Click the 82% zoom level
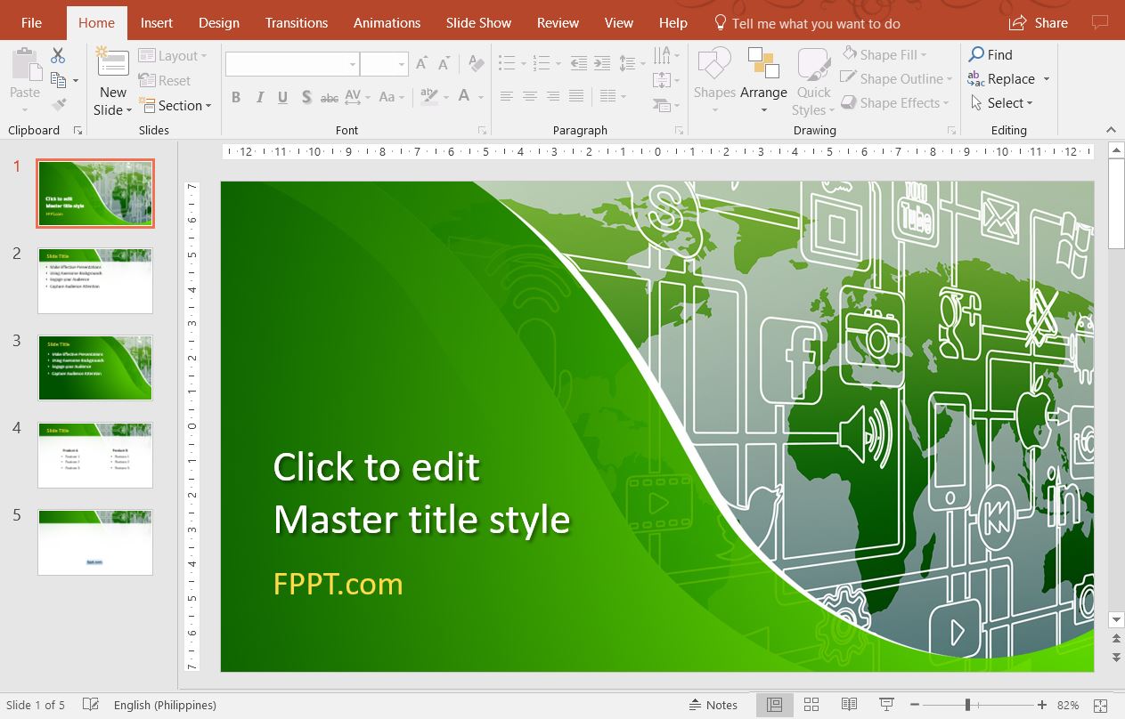Viewport: 1125px width, 719px height. click(1068, 705)
